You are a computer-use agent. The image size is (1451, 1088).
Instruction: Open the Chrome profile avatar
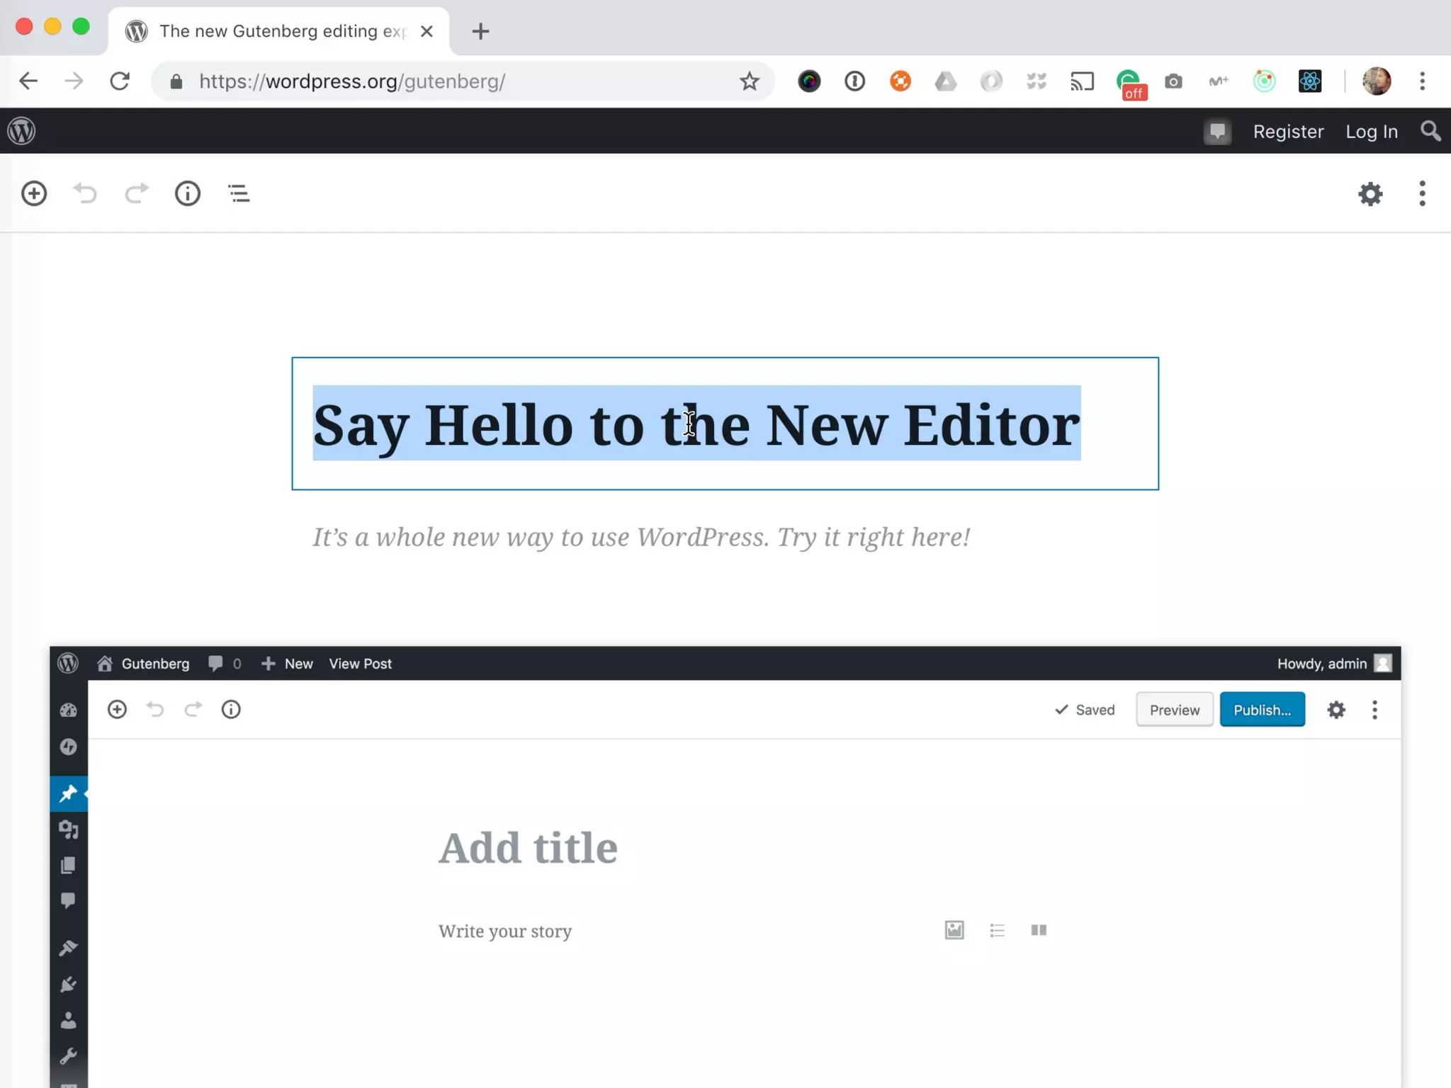pos(1377,81)
